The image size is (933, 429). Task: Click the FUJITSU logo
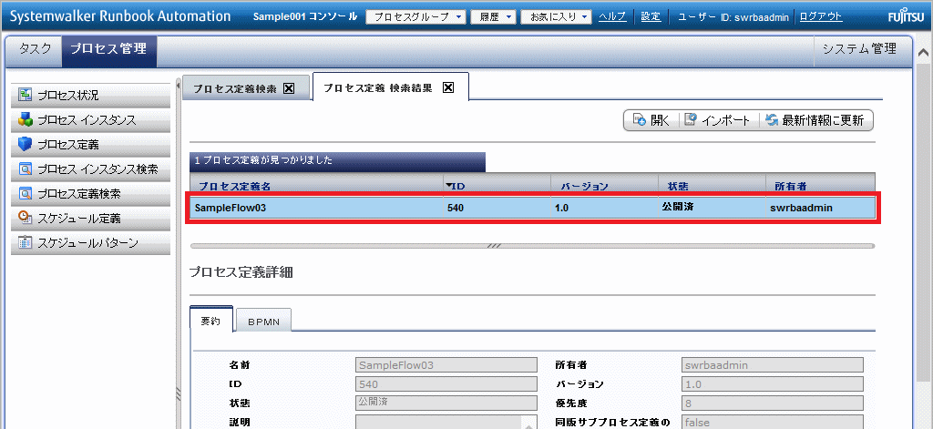907,16
